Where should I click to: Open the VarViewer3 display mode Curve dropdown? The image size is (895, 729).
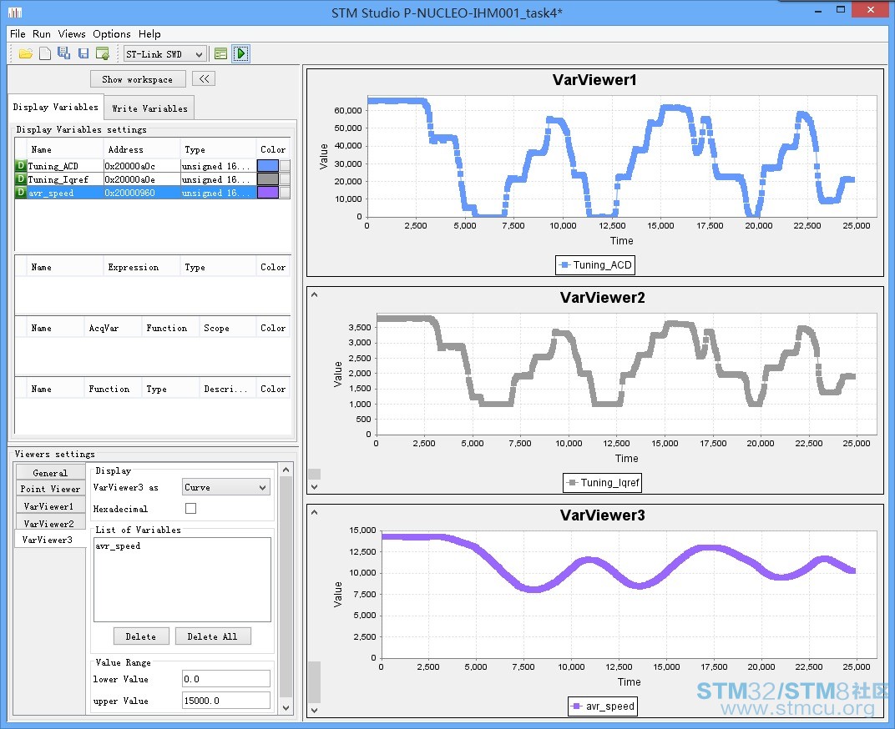226,487
